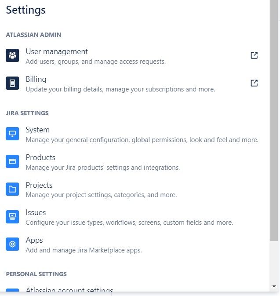The height and width of the screenshot is (296, 280).
Task: Click the scrollbar down arrow
Action: pos(274,287)
